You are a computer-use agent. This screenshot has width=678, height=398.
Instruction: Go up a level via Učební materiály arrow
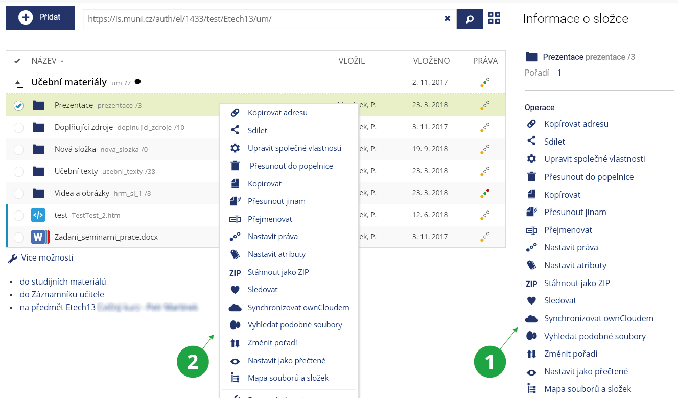(x=19, y=83)
